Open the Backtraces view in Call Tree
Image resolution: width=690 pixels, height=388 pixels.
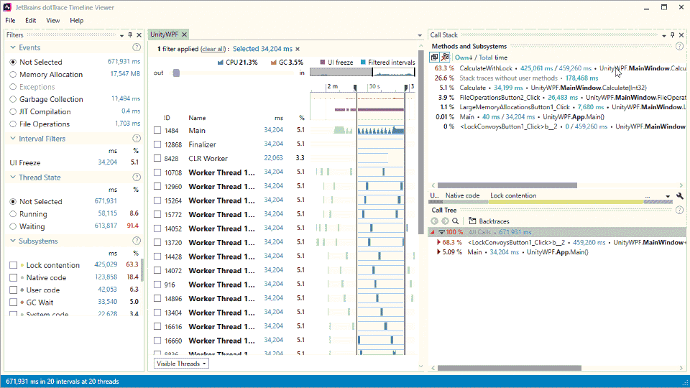(488, 221)
